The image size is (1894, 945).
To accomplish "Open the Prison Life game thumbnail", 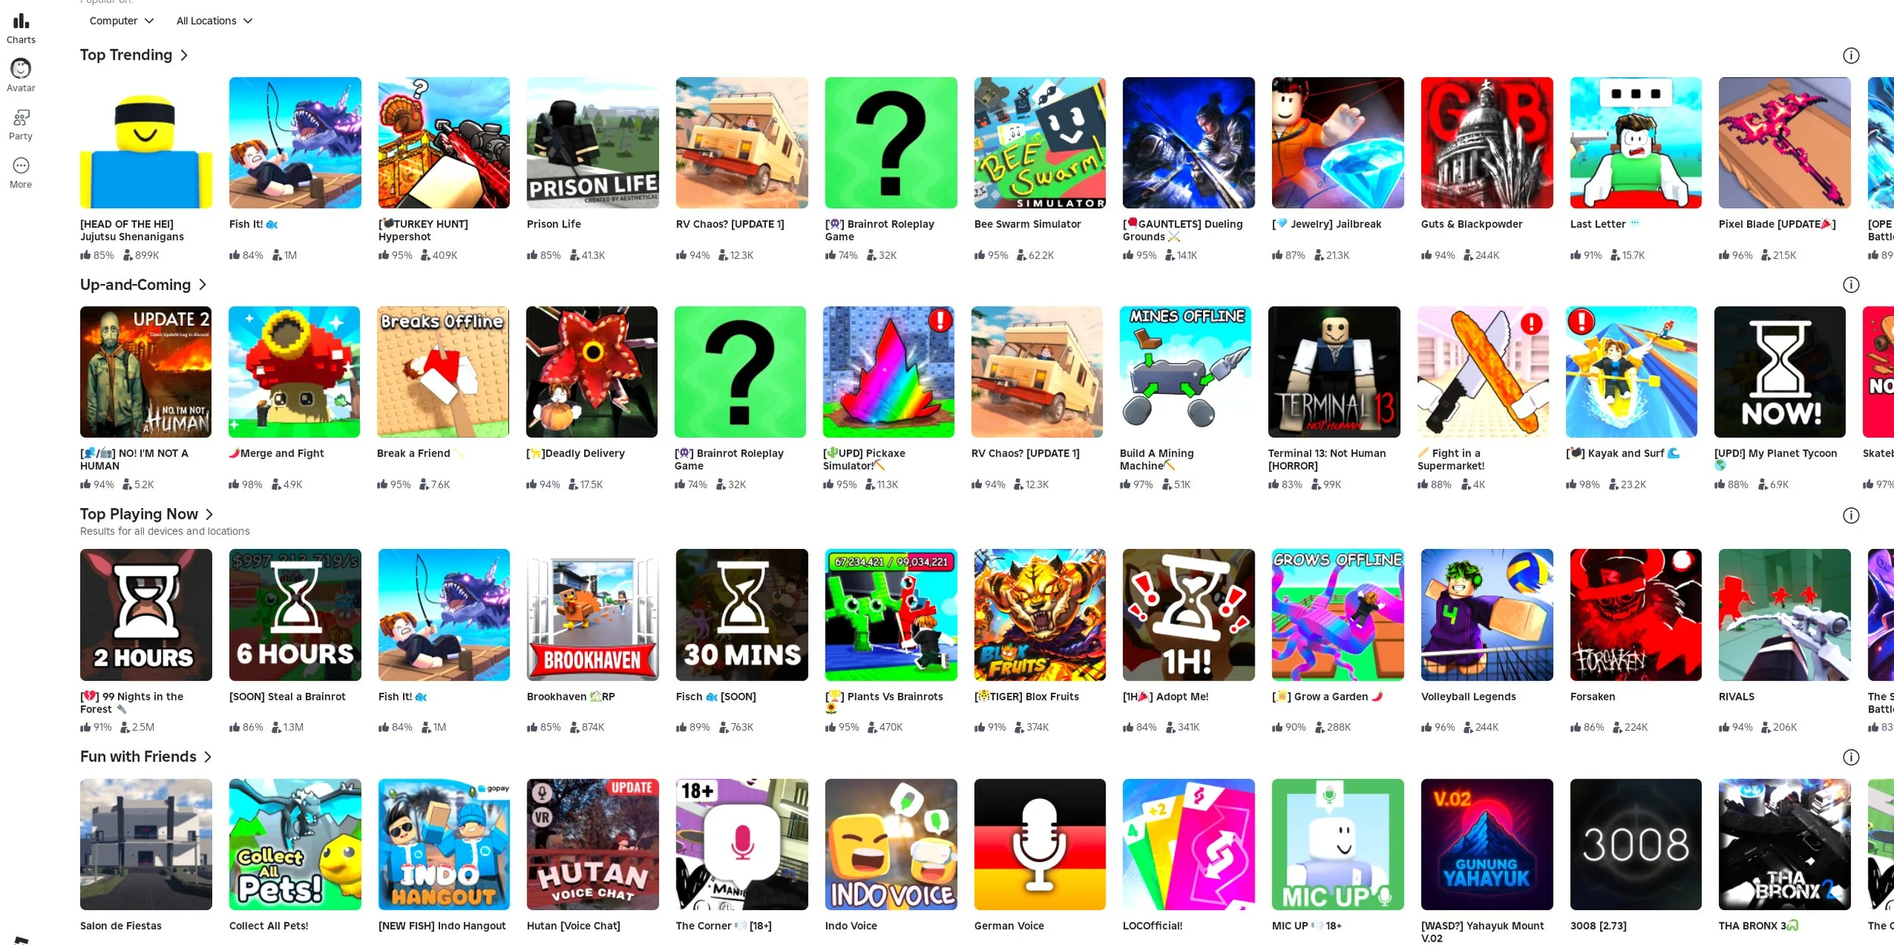I will coord(592,142).
